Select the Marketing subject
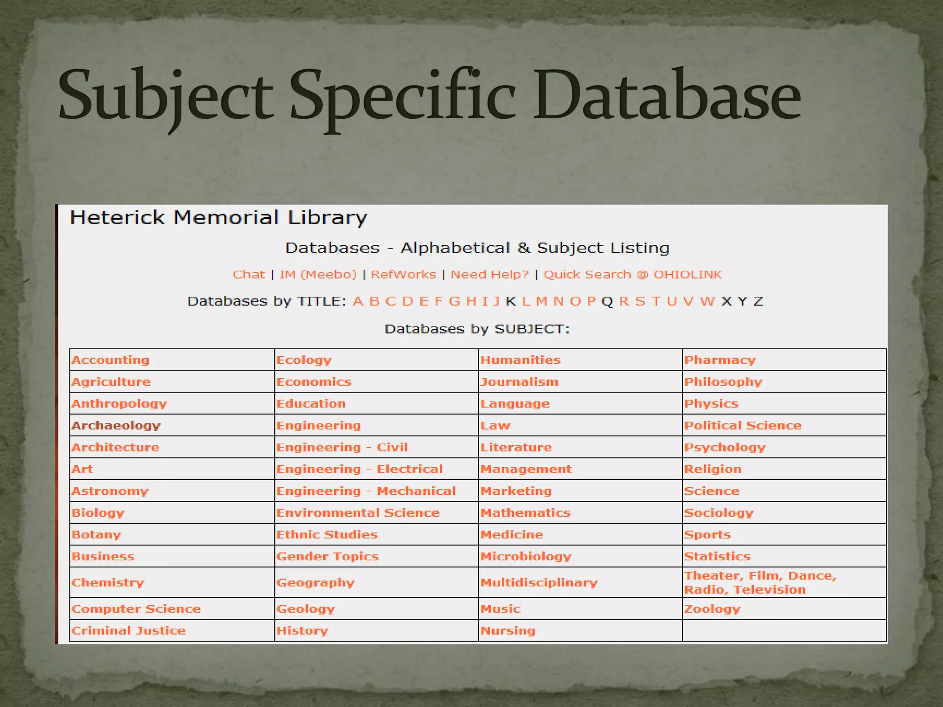The width and height of the screenshot is (943, 707). coord(516,491)
